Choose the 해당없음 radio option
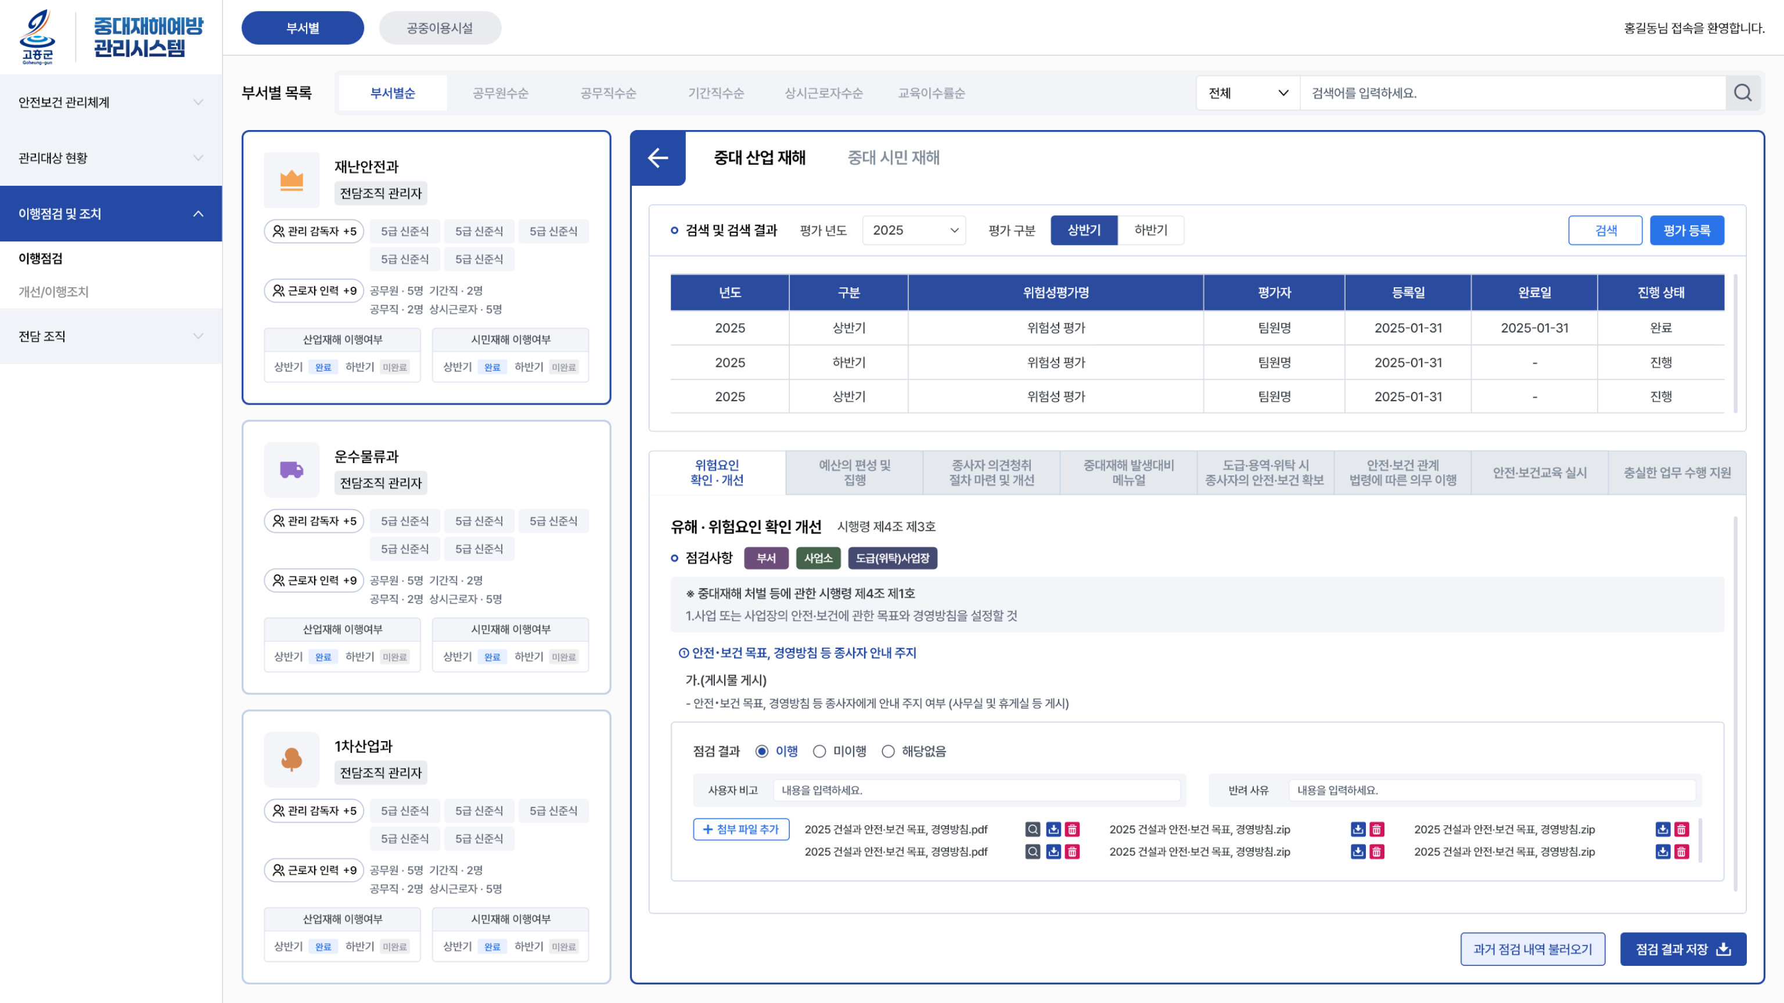The height and width of the screenshot is (1003, 1784). click(888, 751)
